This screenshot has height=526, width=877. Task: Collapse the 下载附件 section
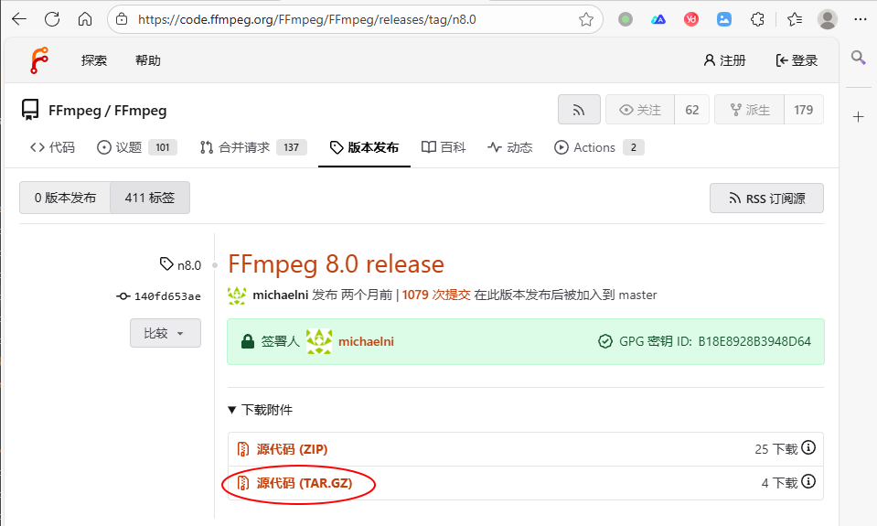point(260,410)
